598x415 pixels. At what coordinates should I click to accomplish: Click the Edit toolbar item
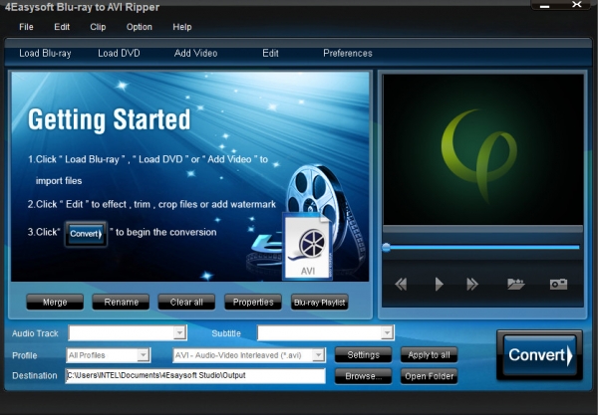pyautogui.click(x=270, y=54)
